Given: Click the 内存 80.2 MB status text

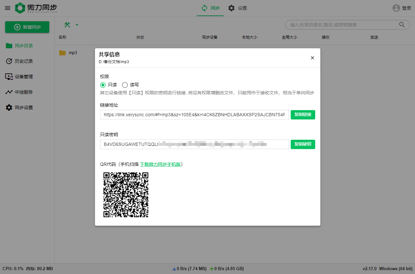Looking at the screenshot, I should [39, 269].
